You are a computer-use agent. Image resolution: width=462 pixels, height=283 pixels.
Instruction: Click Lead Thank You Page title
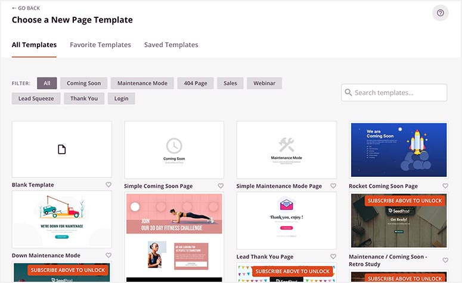point(265,257)
